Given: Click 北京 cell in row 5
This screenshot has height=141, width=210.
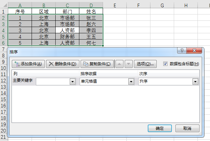Looking at the screenshot, I should tap(44, 37).
